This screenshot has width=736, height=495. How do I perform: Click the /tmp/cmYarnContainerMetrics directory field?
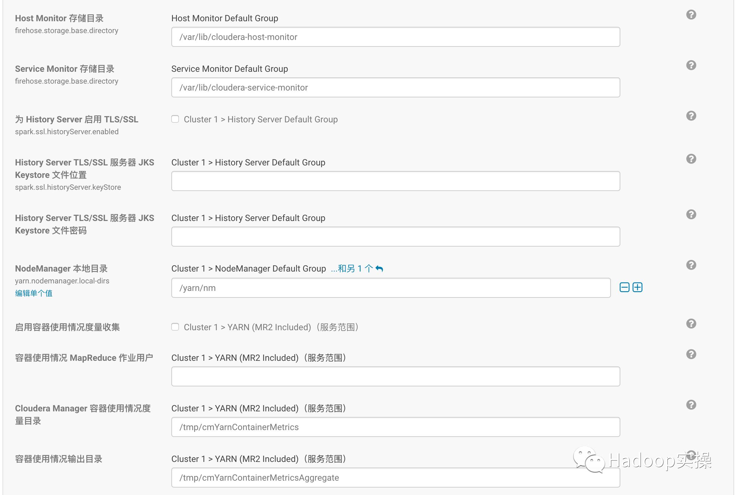coord(395,427)
